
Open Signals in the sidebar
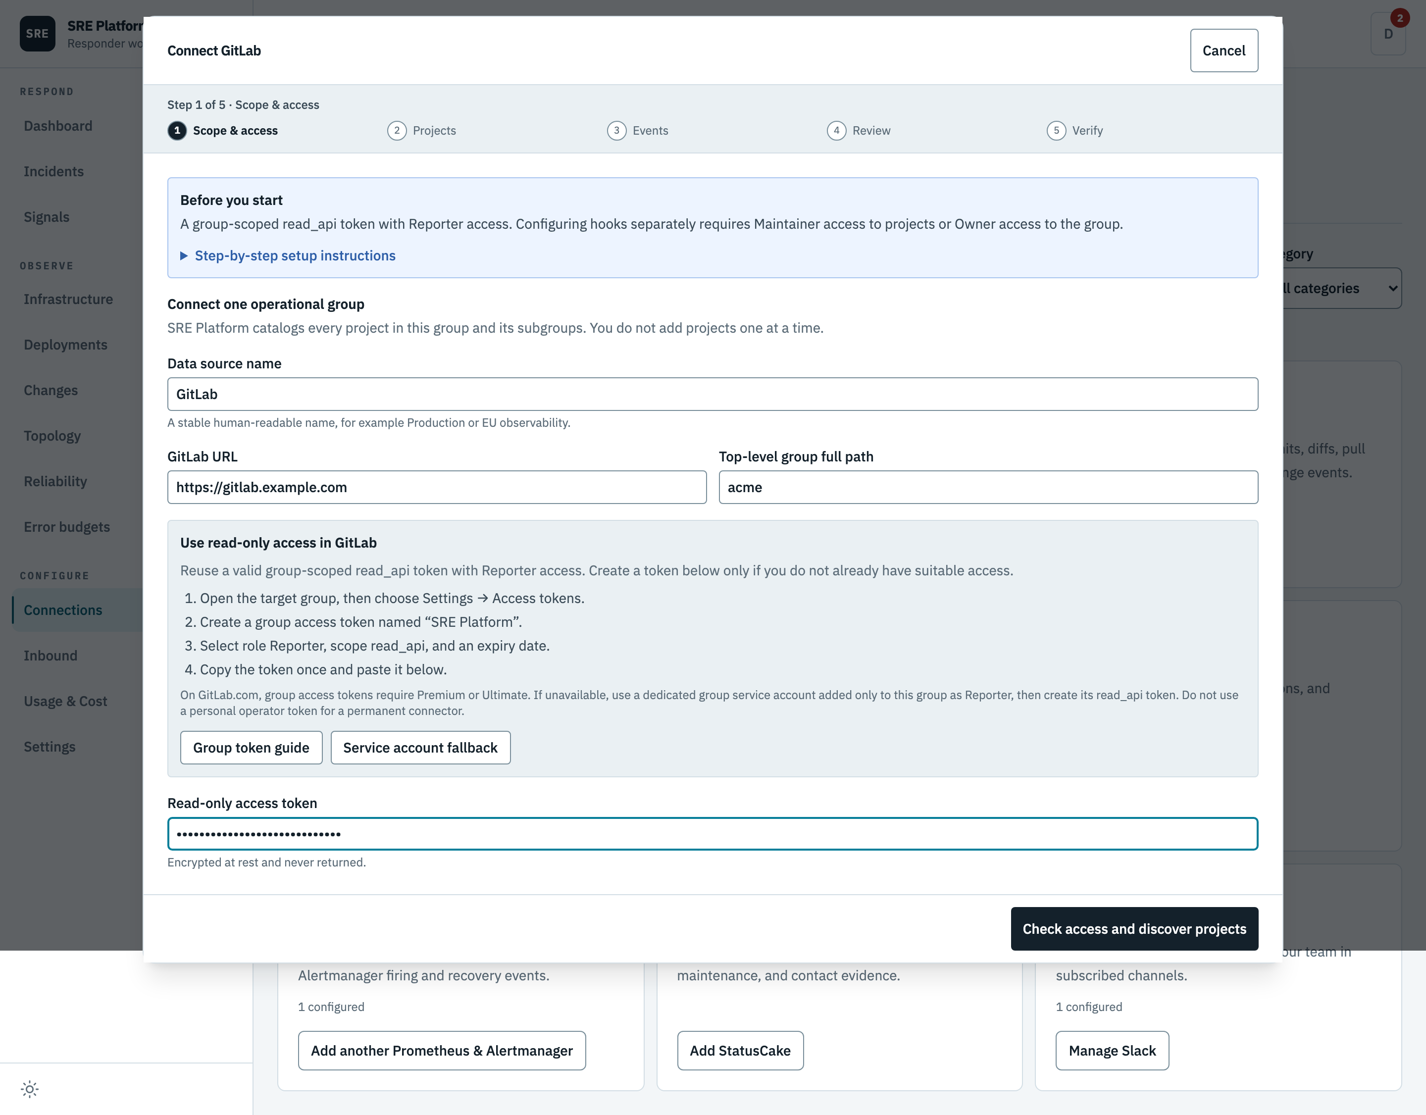tap(47, 217)
